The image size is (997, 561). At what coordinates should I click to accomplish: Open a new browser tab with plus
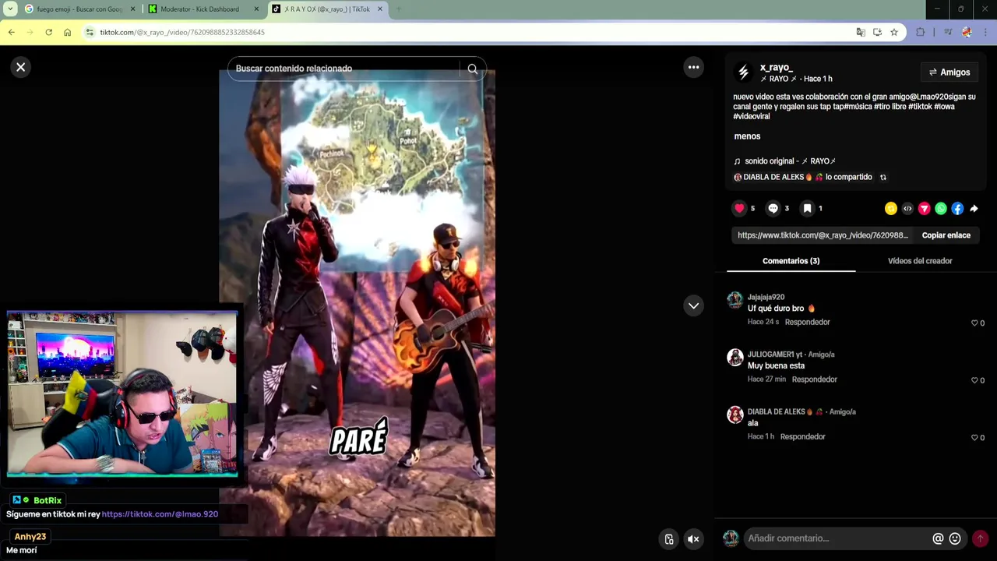(x=399, y=9)
